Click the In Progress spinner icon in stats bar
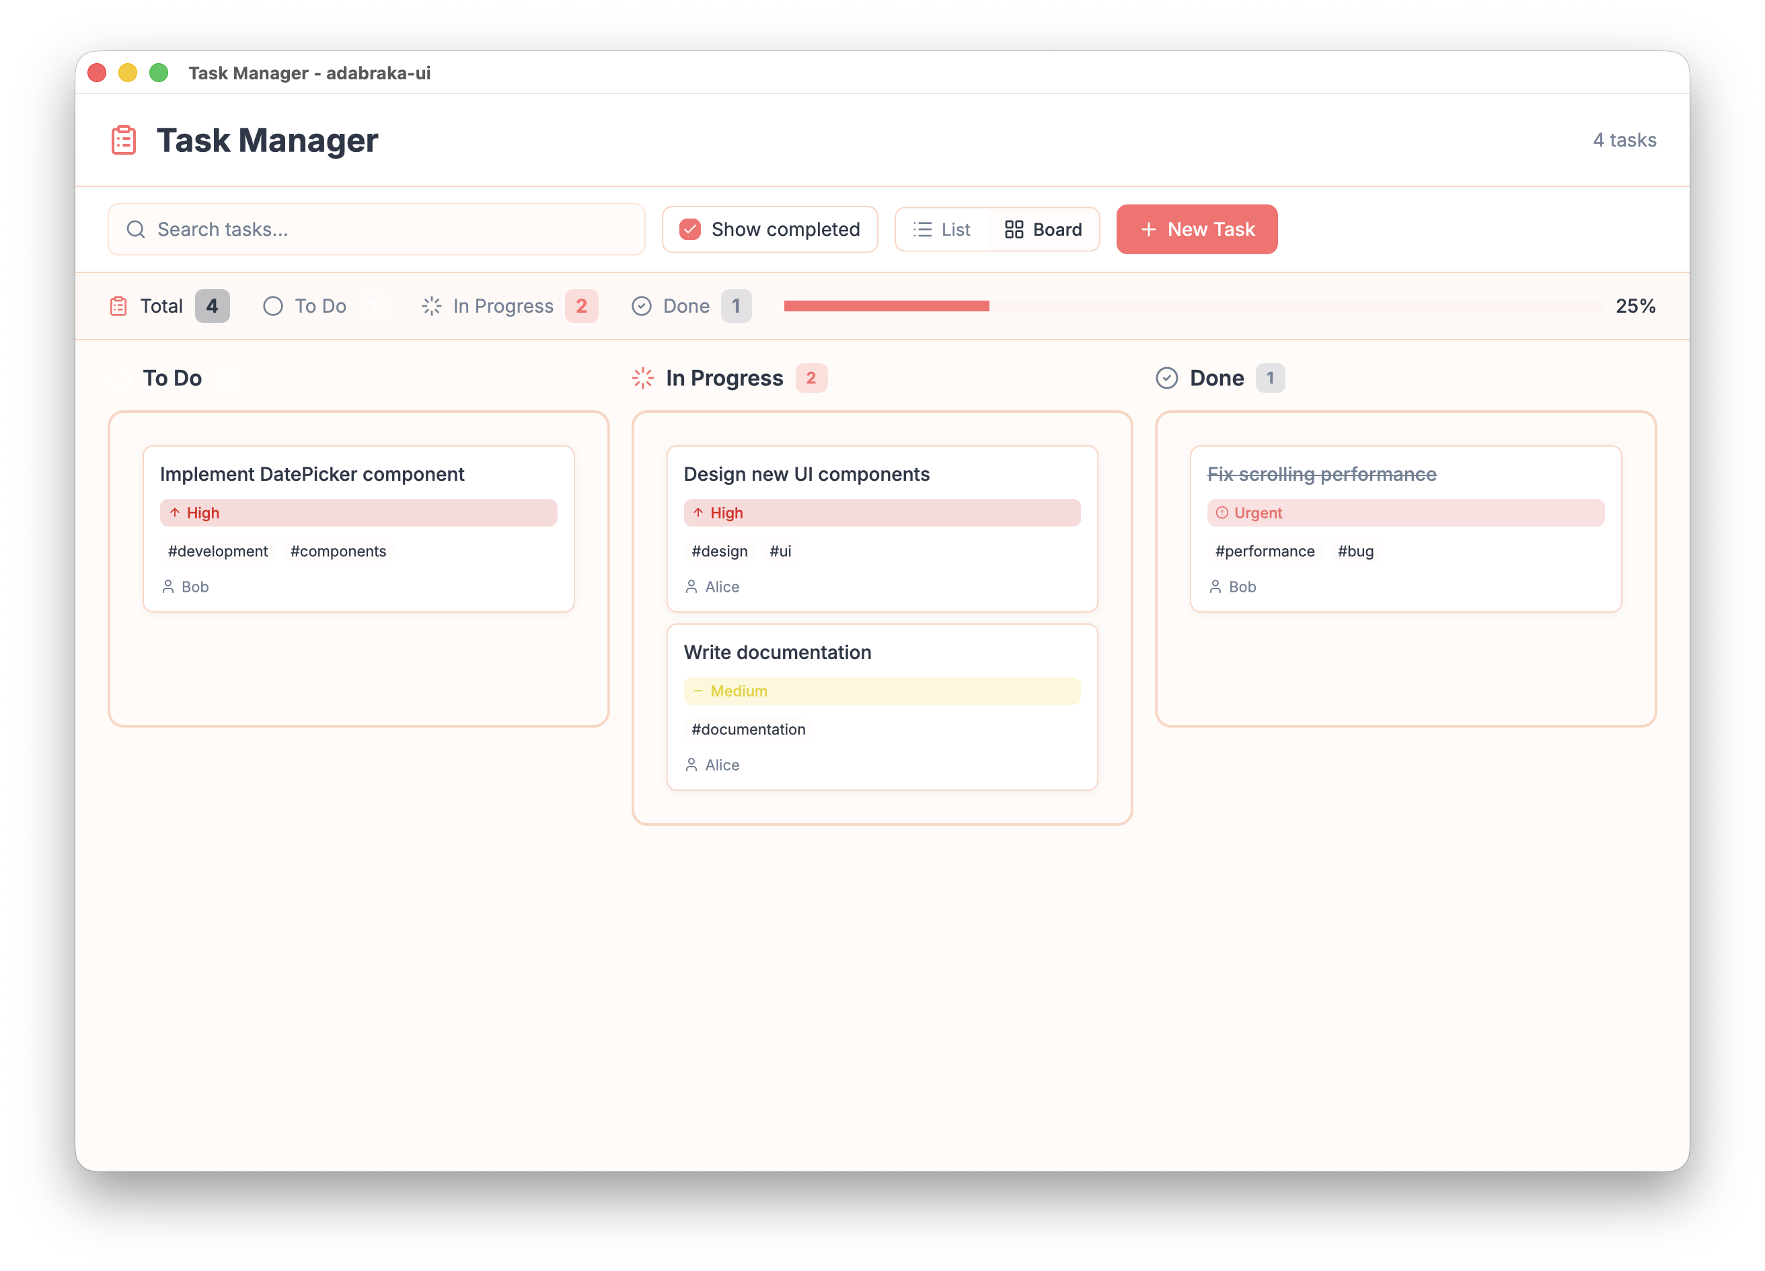This screenshot has width=1765, height=1271. 431,306
